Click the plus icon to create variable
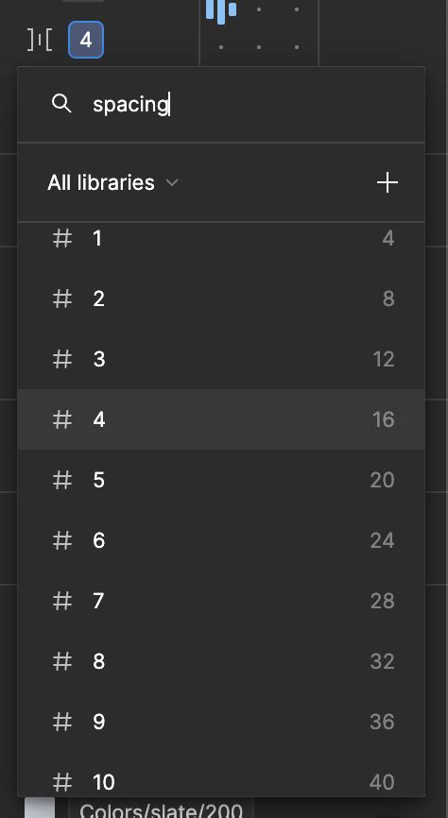 (388, 182)
